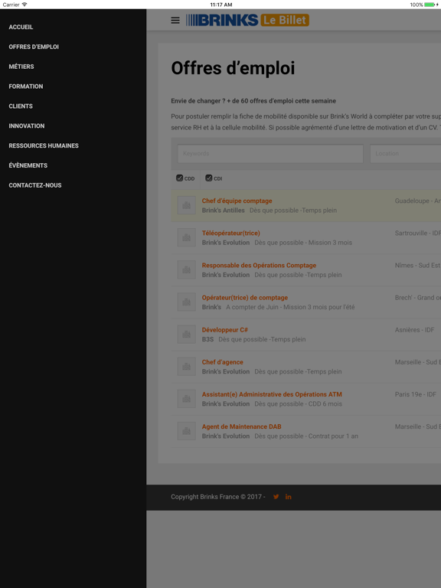Open Contactez-nous in the side menu
This screenshot has height=588, width=441.
point(35,185)
